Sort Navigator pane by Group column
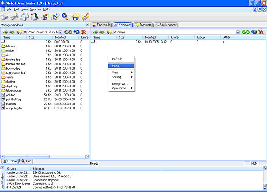Viewport: 267px width, 192px height. coord(208,37)
